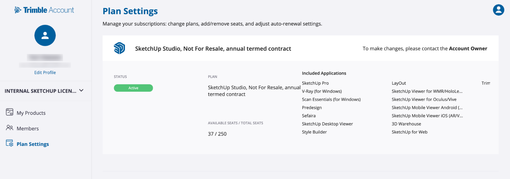Open the Internal SketchUp License account dropdown

(44, 91)
